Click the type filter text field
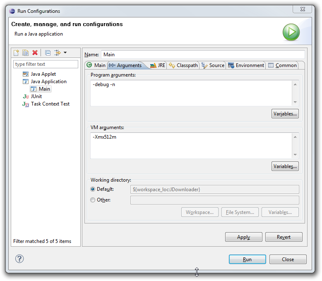The width and height of the screenshot is (322, 281). pyautogui.click(x=46, y=64)
